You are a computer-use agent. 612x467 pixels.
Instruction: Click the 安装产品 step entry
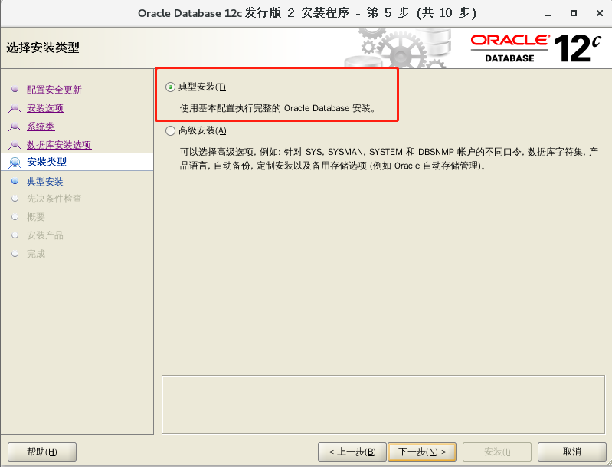point(45,235)
